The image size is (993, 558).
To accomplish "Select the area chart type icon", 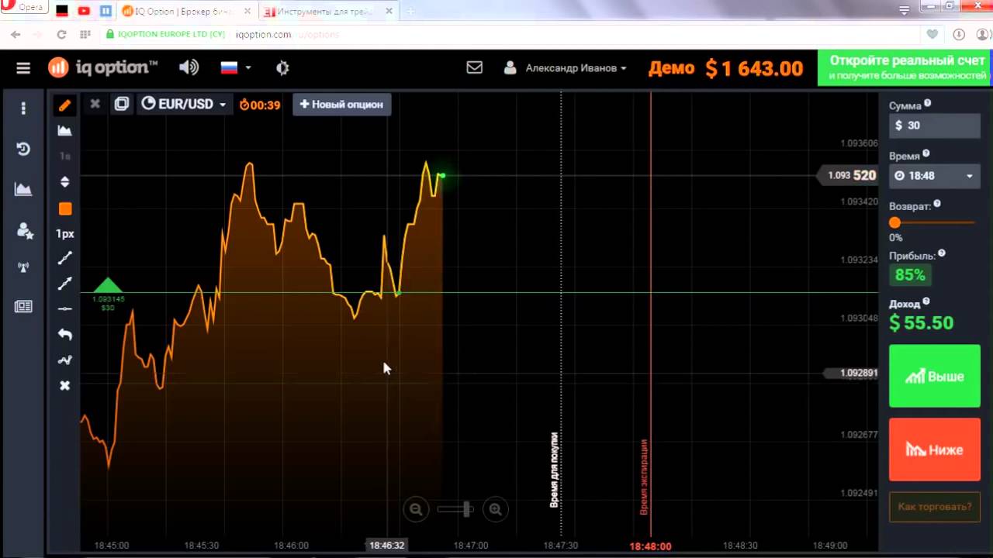I will tap(65, 131).
